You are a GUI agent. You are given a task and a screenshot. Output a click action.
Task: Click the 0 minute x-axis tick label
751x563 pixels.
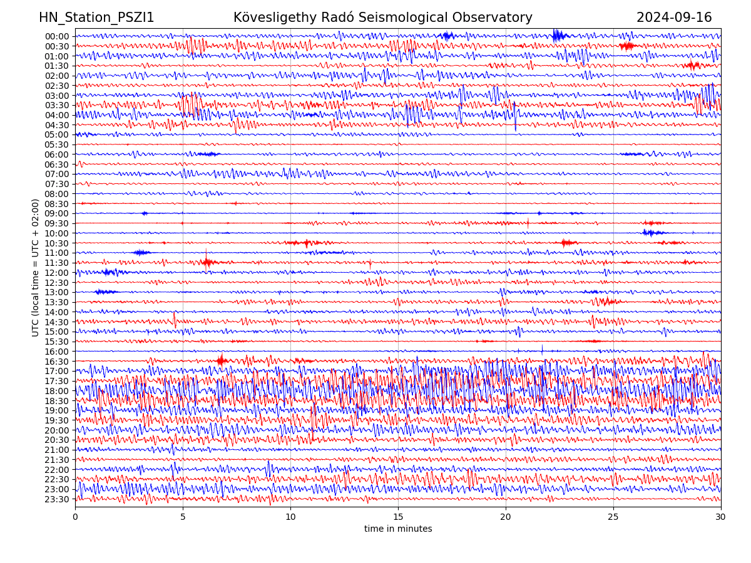[75, 517]
